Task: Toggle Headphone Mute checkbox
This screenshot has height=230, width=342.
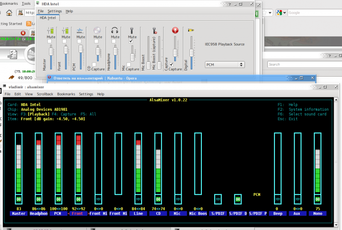Action: coord(114,41)
